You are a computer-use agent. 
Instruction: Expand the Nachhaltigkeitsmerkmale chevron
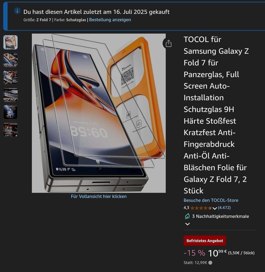coord(187,224)
